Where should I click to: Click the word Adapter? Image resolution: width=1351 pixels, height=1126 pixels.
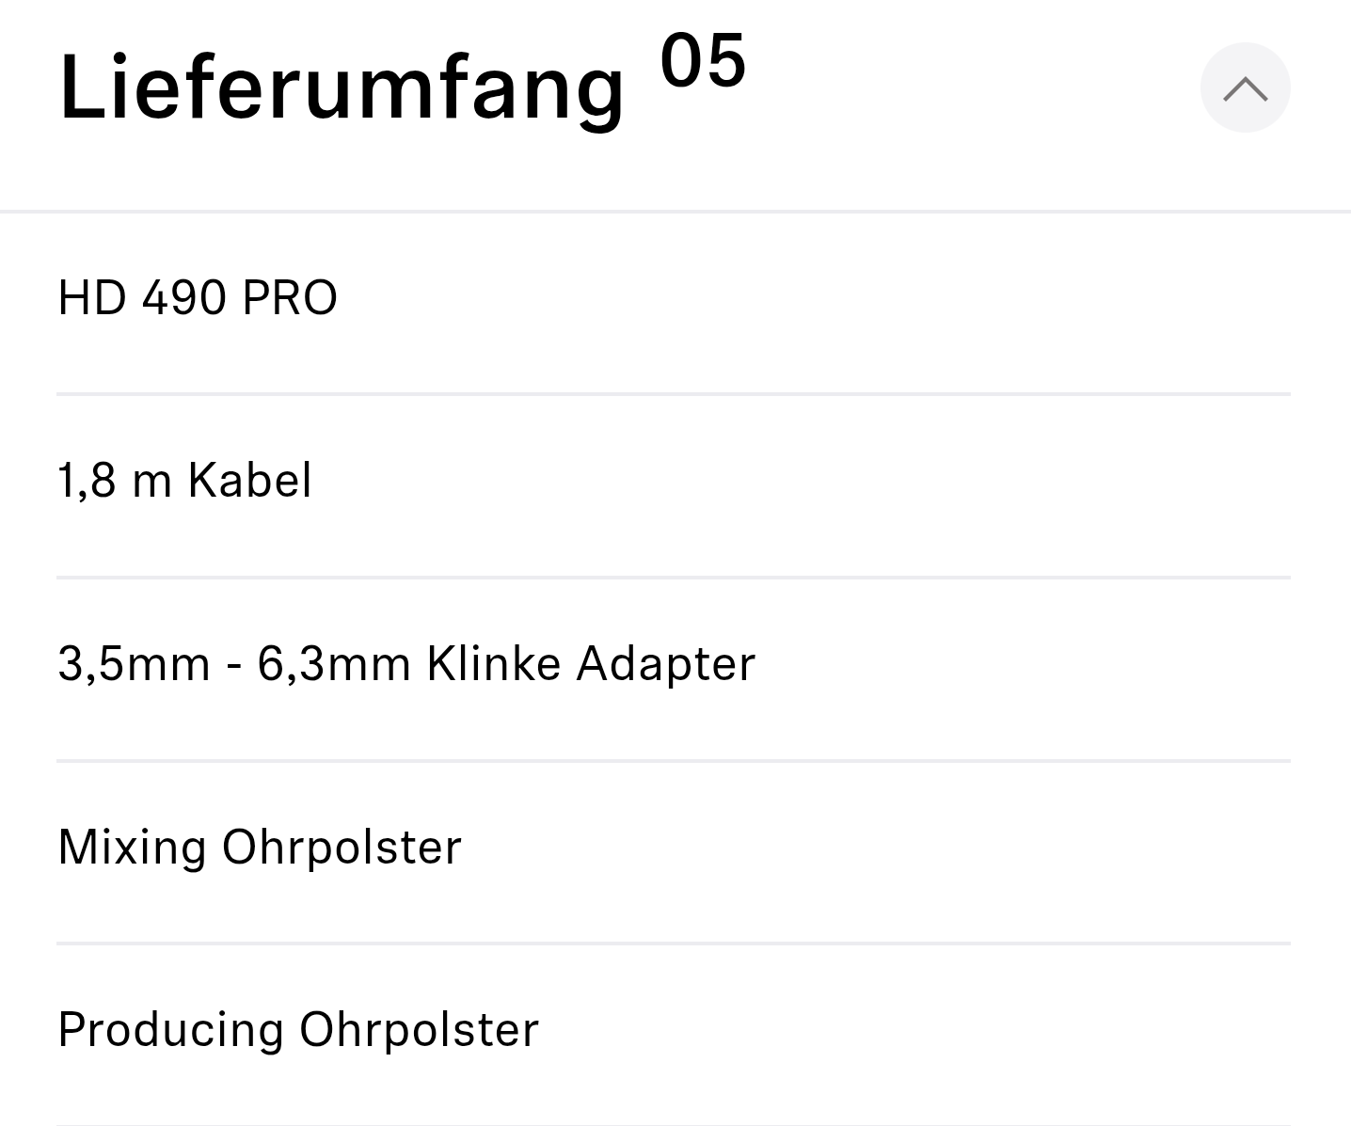[666, 664]
